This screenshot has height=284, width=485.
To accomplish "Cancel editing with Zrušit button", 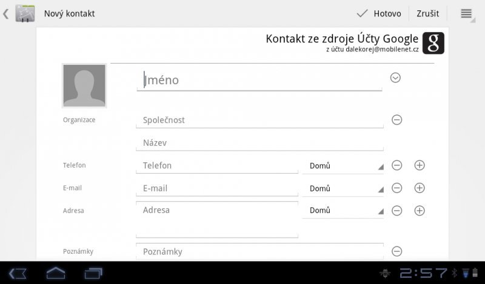I will 428,13.
